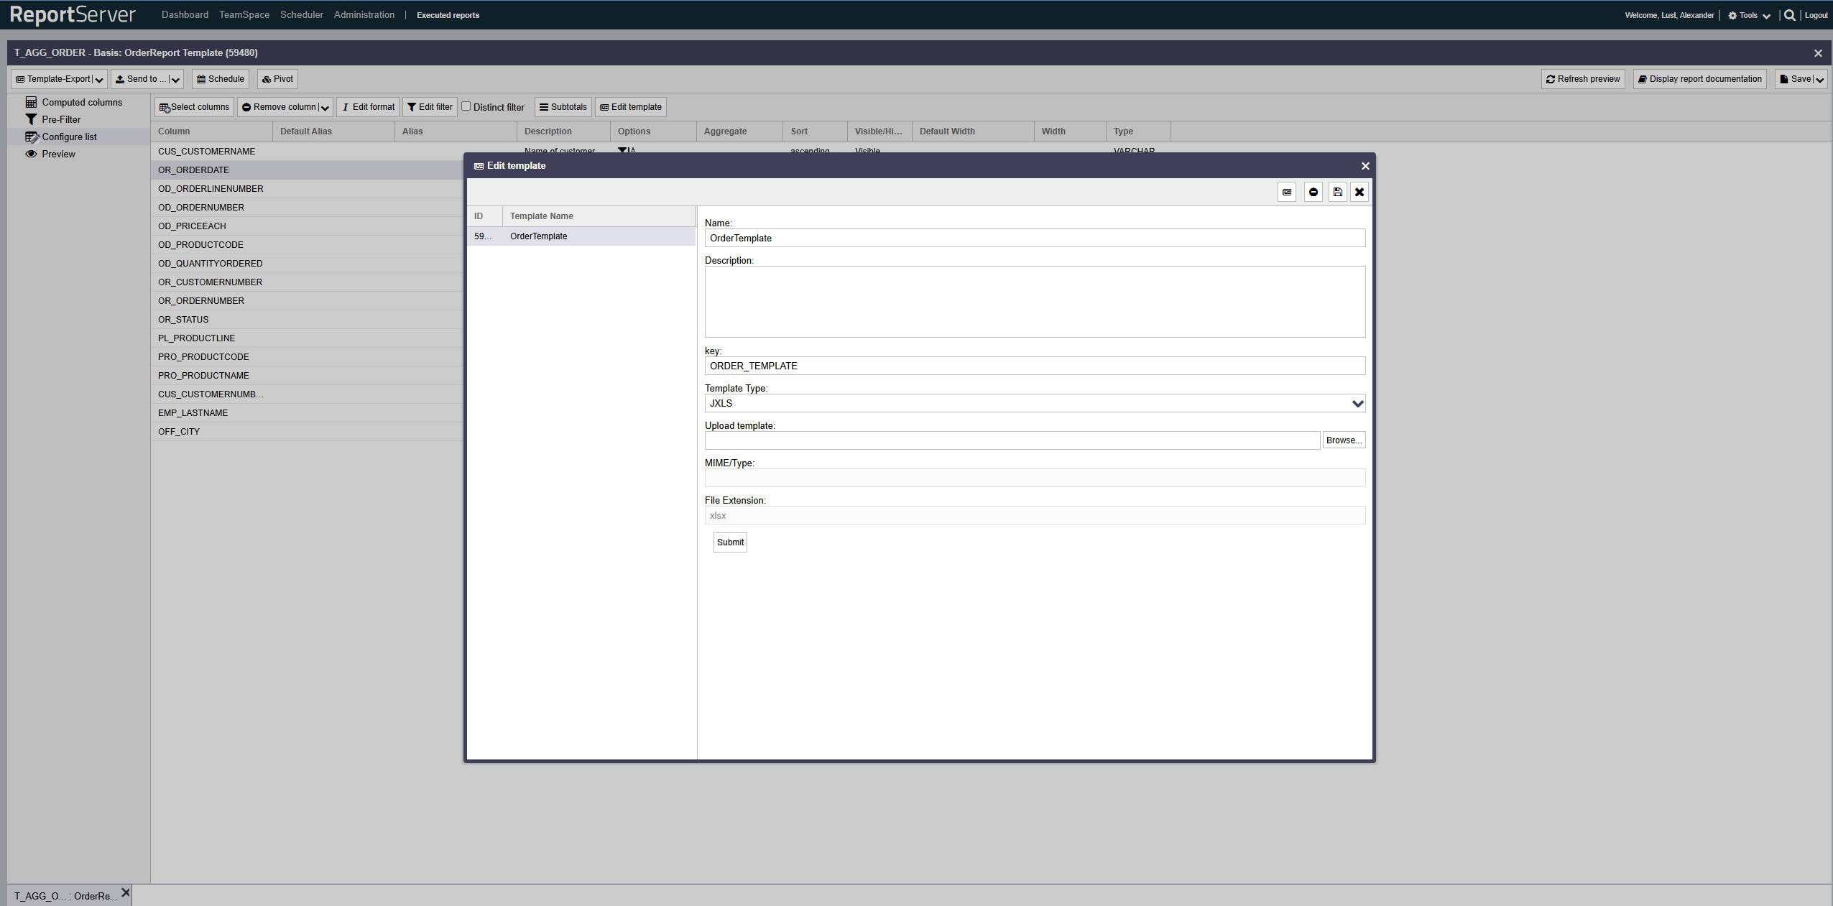Toggle the Distinct filter checkbox

click(x=466, y=106)
